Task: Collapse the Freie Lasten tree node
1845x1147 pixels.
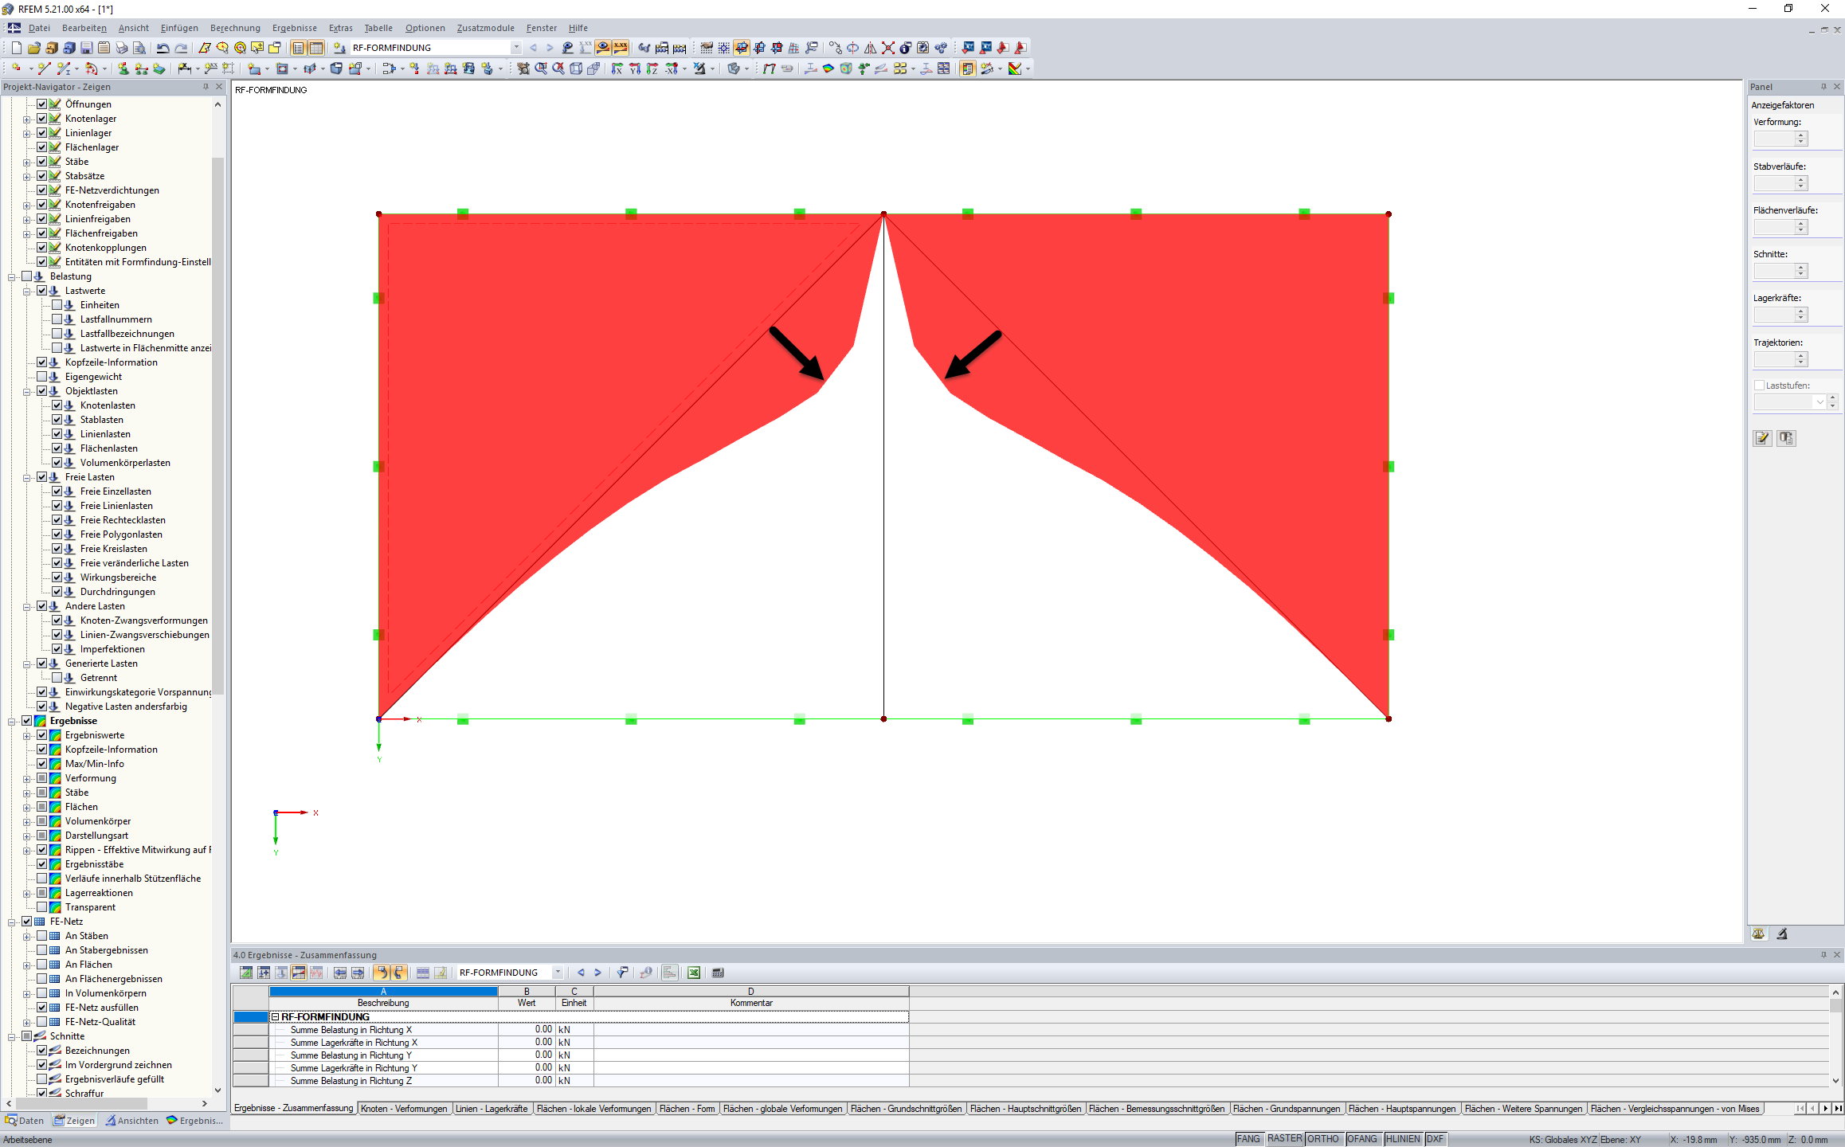Action: click(x=27, y=477)
